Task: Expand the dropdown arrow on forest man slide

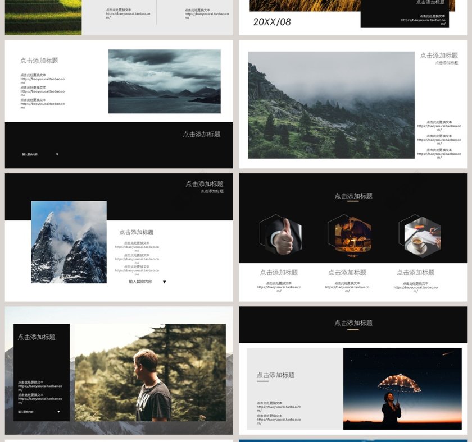Action: (58, 412)
